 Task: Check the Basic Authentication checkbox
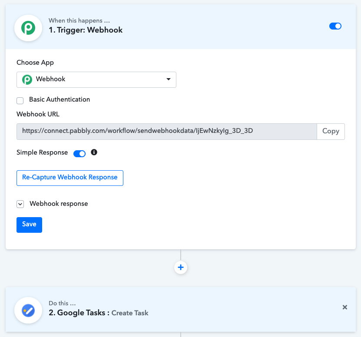click(20, 101)
